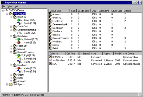Click Blue Sky row icon in queue table

(x=50, y=17)
